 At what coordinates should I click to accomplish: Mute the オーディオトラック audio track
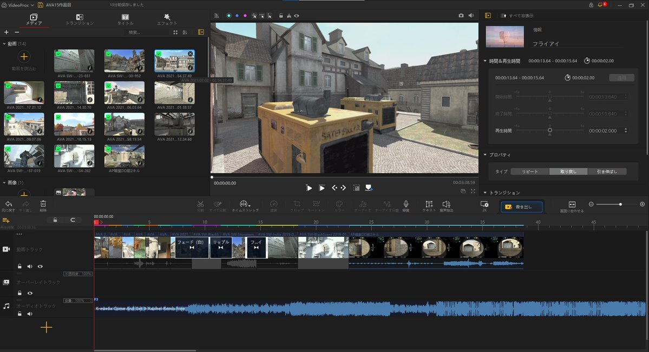[x=30, y=314]
